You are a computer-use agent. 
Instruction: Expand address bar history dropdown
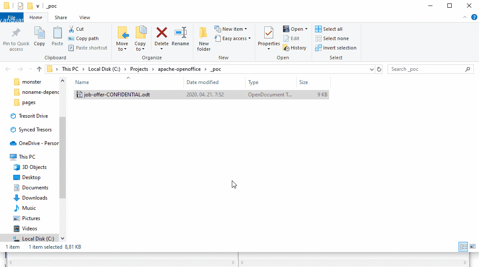[x=371, y=69]
